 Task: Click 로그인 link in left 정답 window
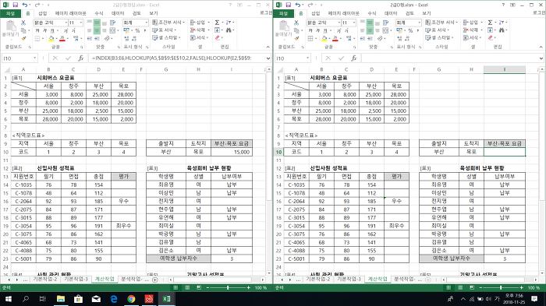[266, 13]
